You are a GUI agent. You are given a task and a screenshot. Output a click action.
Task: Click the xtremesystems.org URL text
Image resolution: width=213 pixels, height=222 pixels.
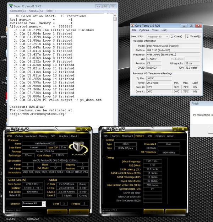point(38,114)
